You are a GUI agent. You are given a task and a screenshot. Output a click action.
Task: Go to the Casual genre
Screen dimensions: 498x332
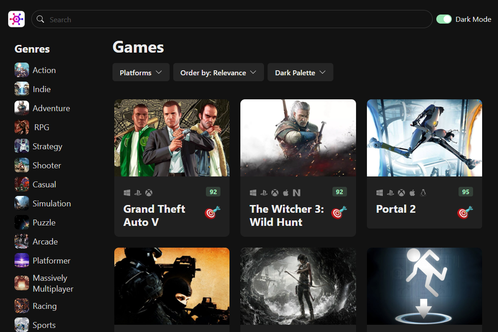[x=44, y=185]
